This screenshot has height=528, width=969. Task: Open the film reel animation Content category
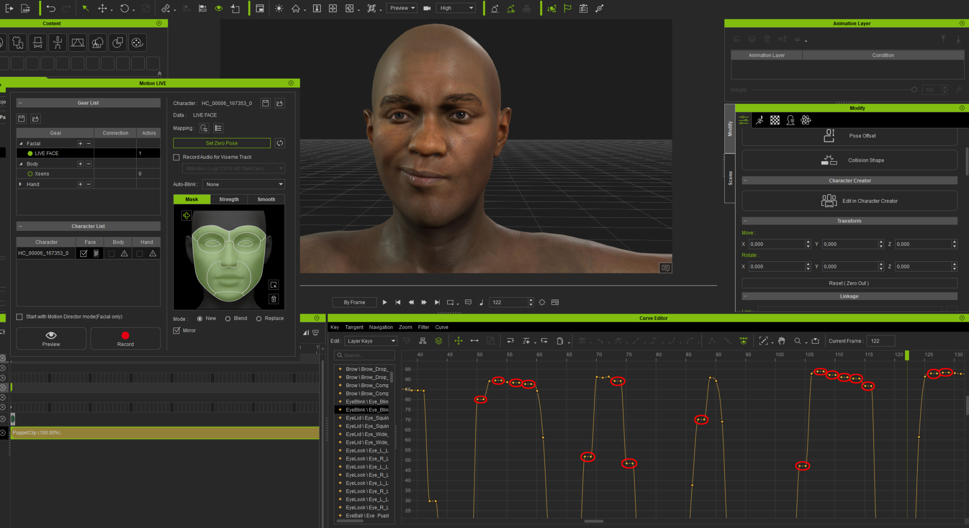click(137, 43)
